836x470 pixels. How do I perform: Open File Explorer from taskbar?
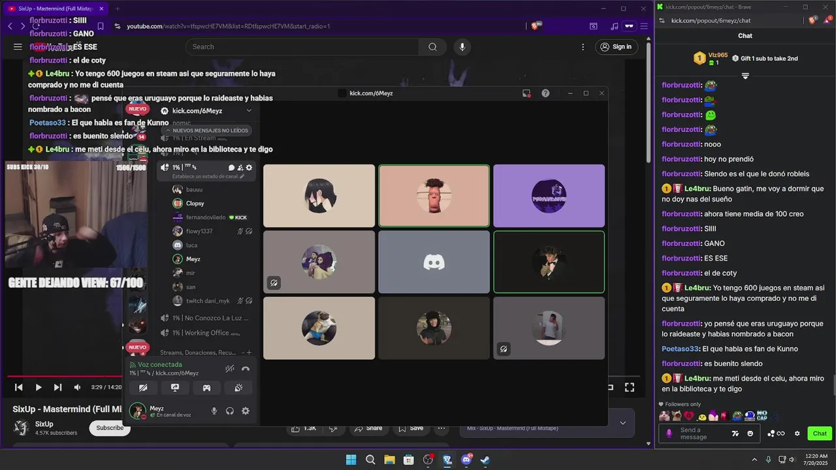click(x=389, y=460)
